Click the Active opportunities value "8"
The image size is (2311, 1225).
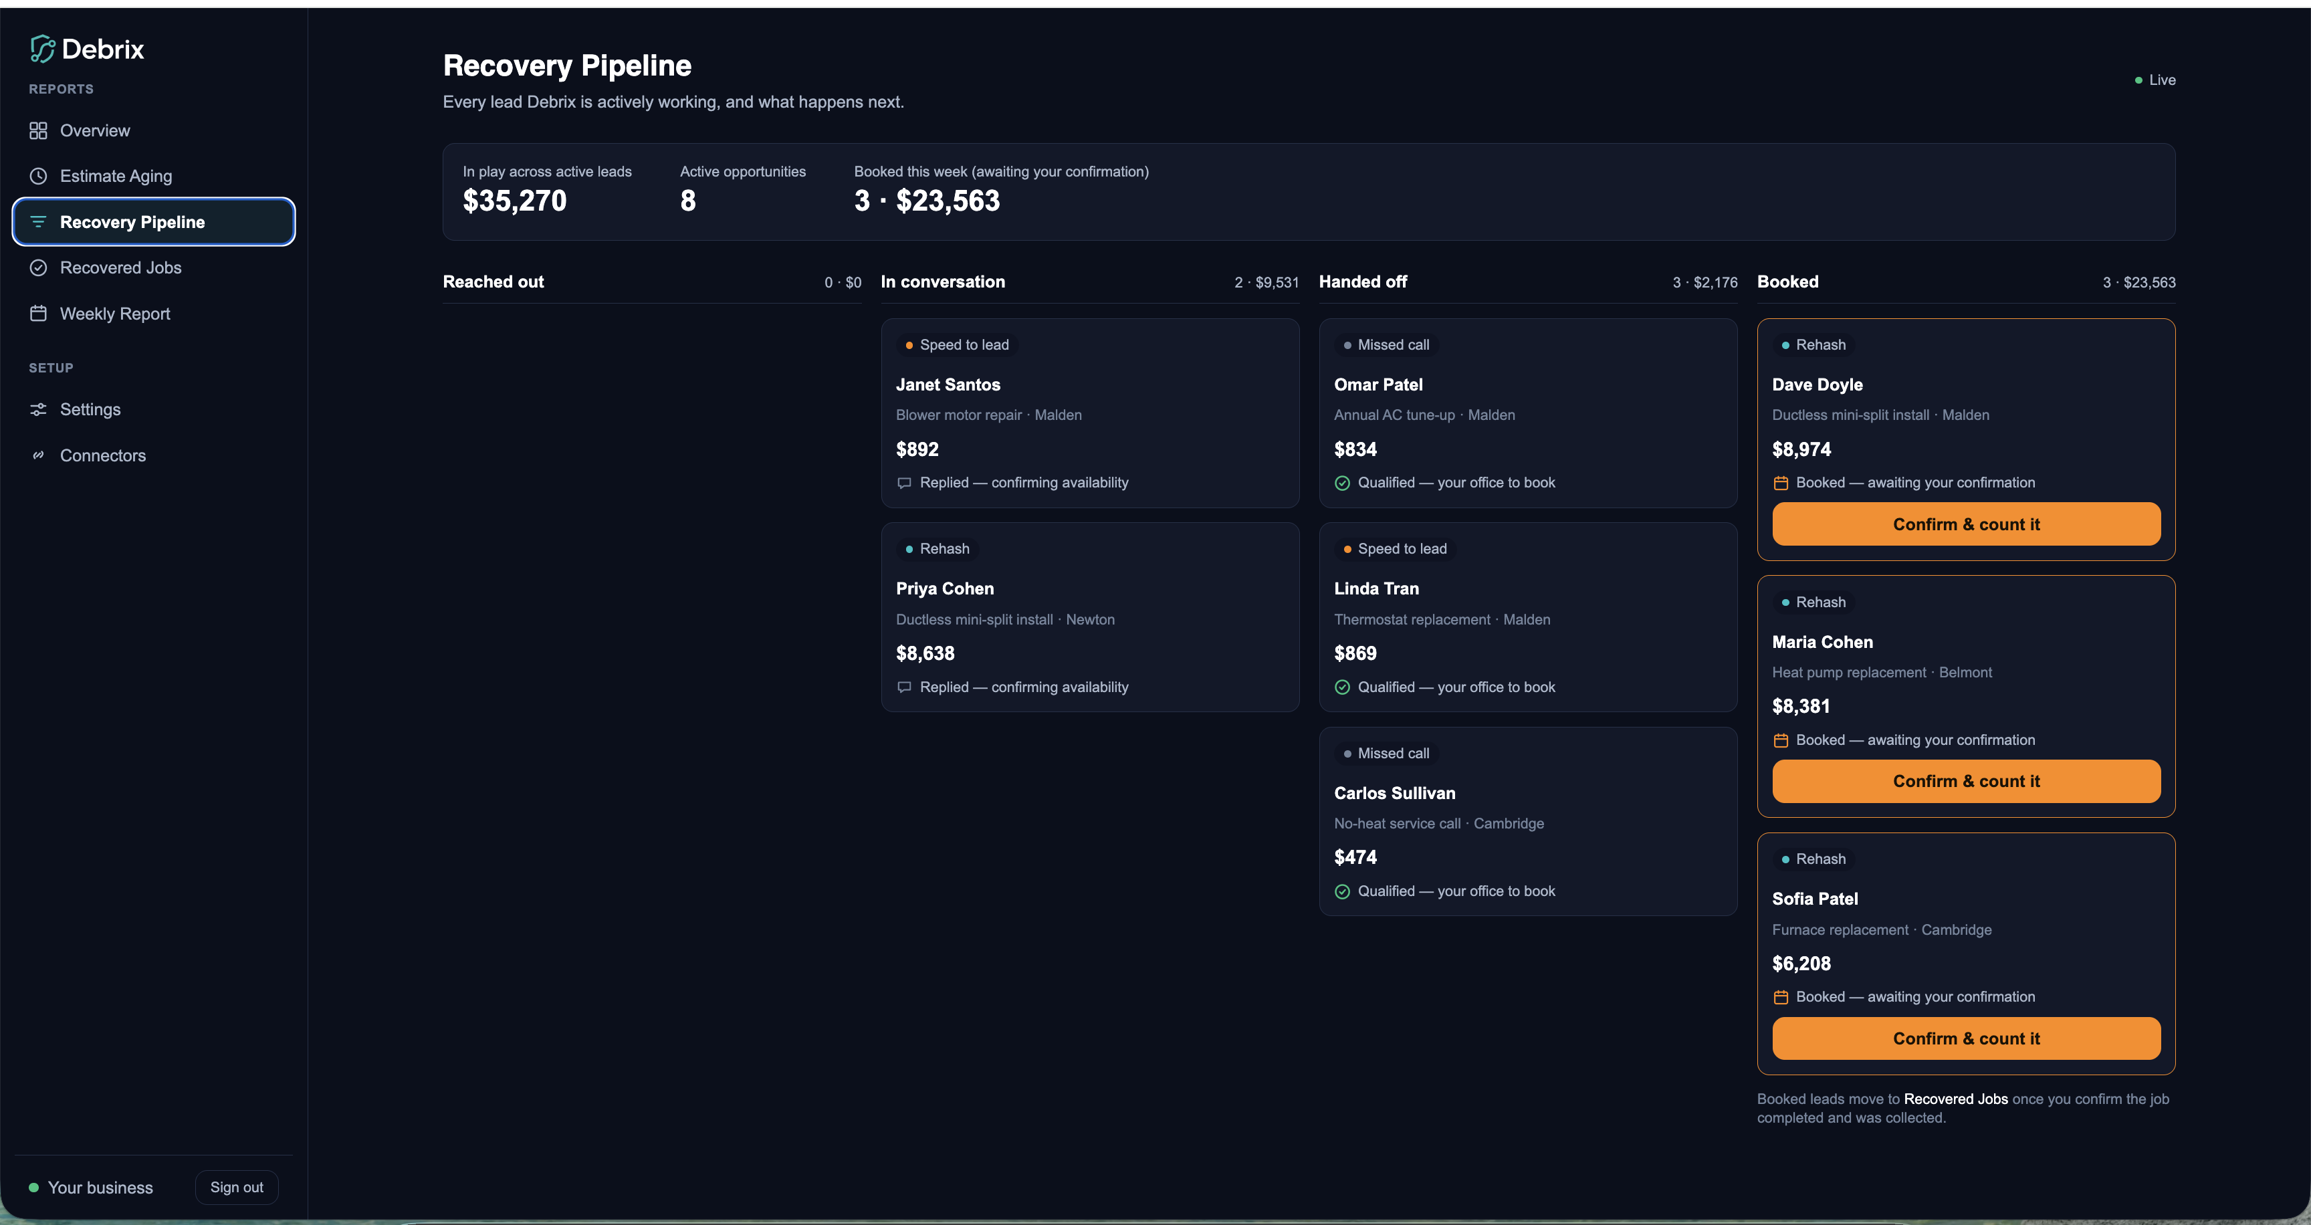tap(688, 201)
